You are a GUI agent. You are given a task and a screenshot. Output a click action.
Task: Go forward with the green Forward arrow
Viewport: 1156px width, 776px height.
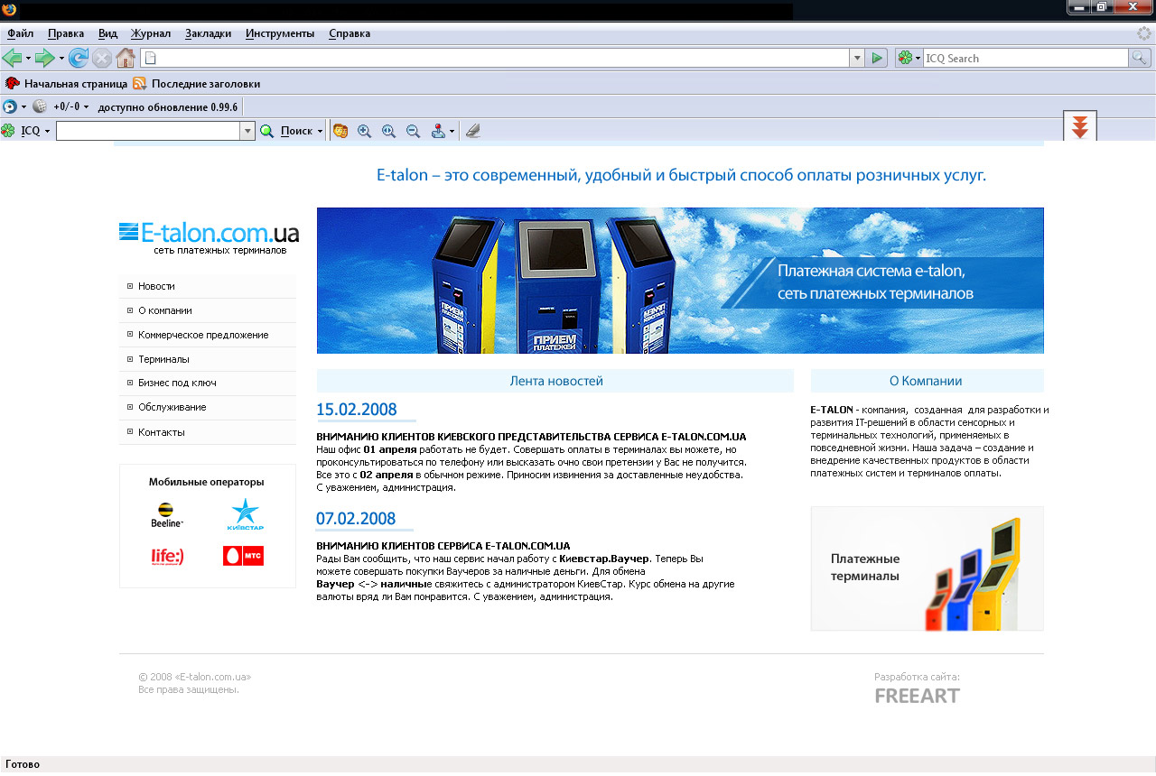point(44,58)
